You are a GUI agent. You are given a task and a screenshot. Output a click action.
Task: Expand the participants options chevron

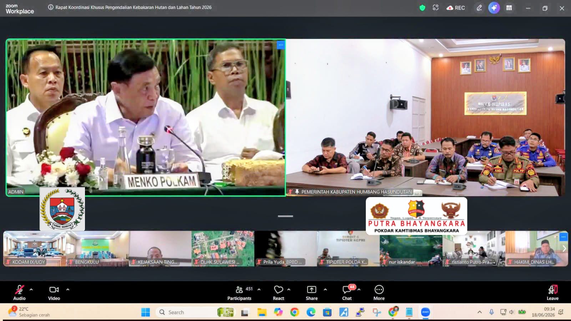[x=259, y=290]
